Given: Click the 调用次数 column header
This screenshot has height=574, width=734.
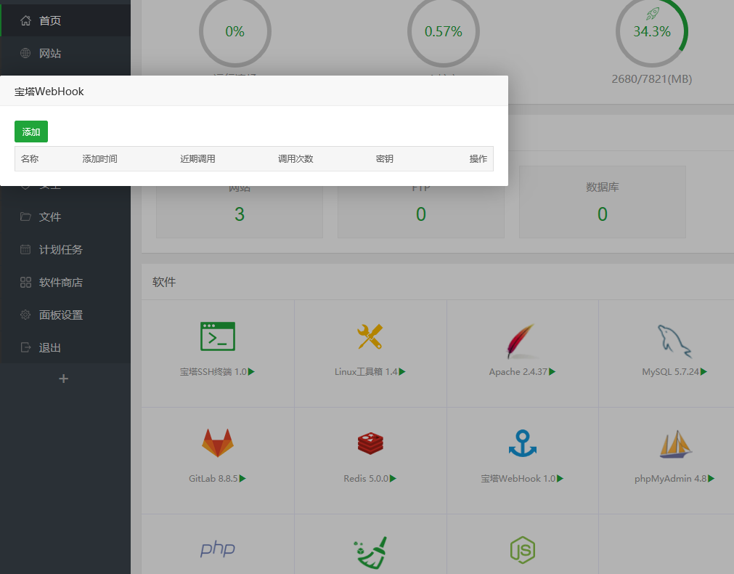Looking at the screenshot, I should 295,159.
